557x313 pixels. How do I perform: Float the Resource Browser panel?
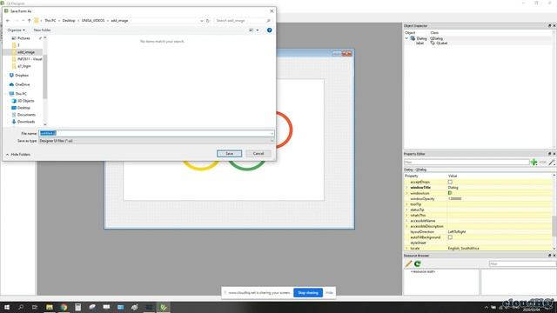tap(549, 256)
